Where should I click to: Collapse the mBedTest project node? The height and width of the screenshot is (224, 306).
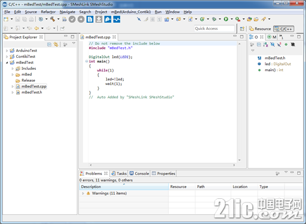(7, 63)
